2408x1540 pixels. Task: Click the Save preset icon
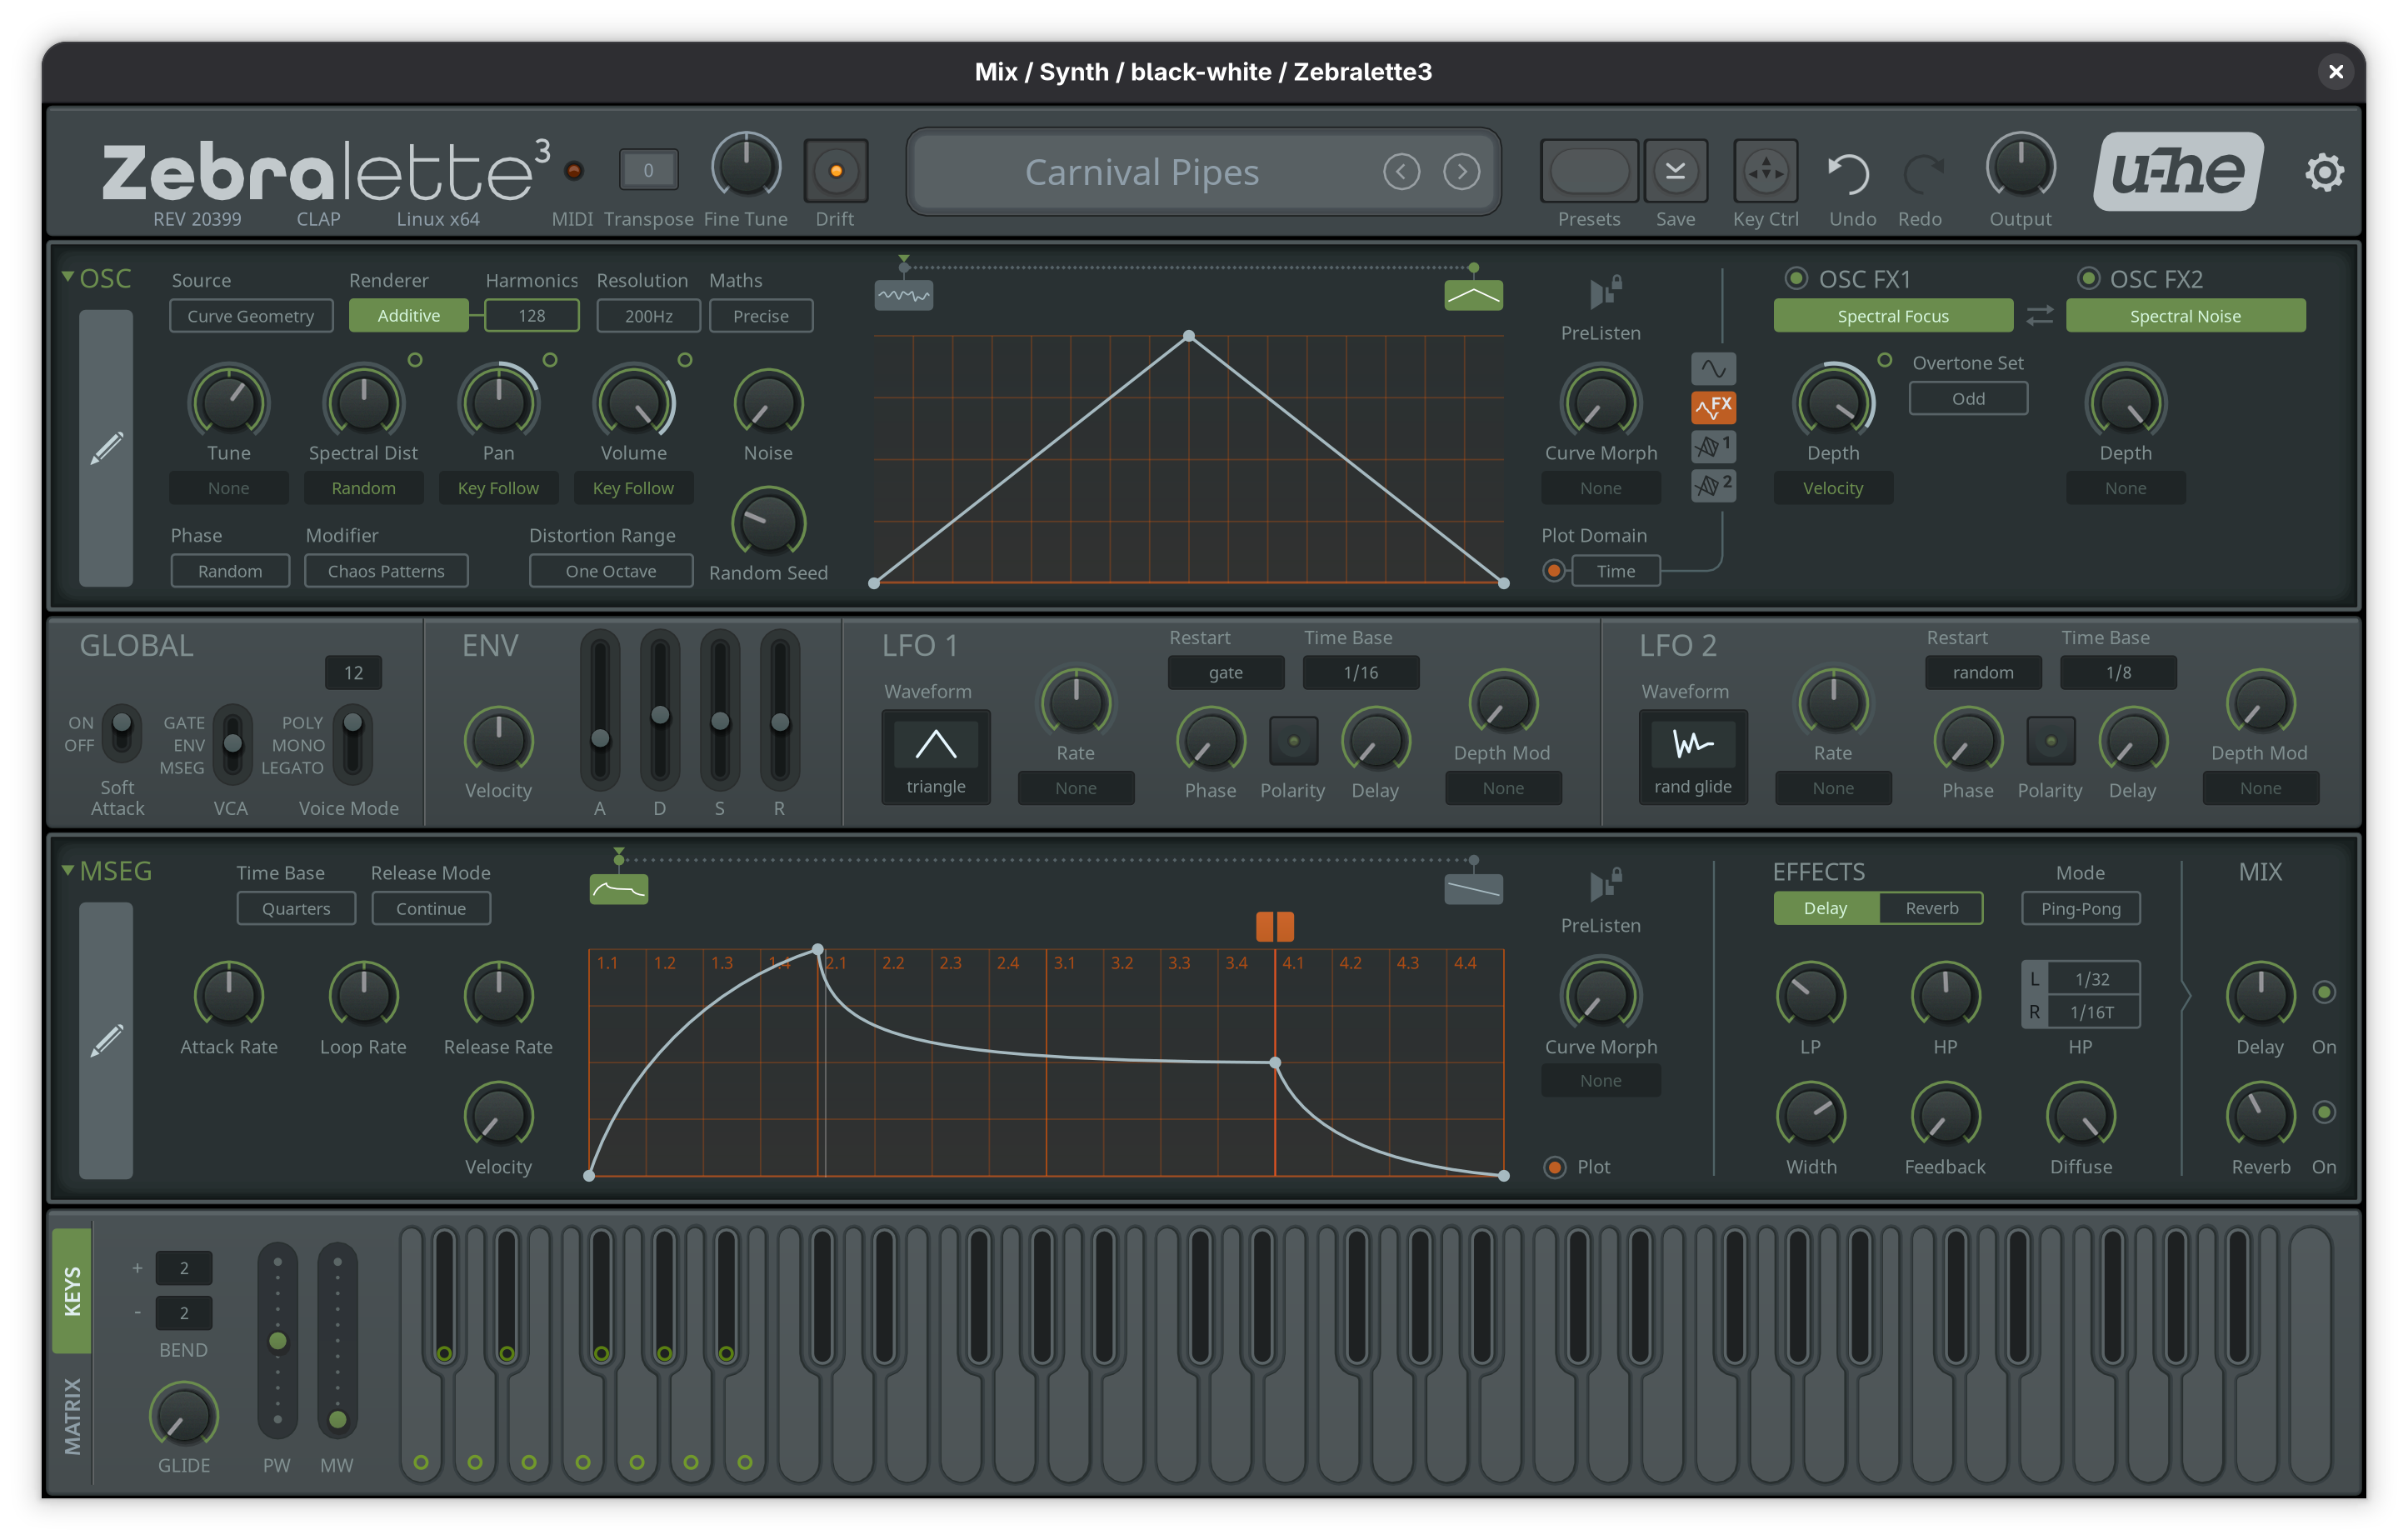click(1675, 171)
